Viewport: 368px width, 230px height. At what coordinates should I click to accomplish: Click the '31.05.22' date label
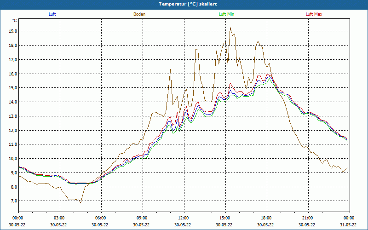[348, 224]
